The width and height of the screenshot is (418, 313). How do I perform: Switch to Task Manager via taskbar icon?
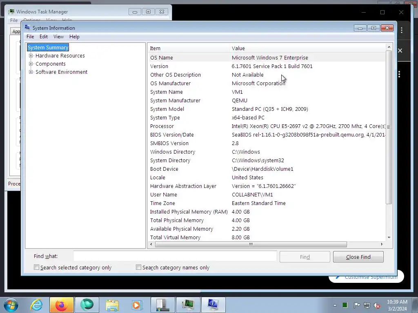(188, 305)
